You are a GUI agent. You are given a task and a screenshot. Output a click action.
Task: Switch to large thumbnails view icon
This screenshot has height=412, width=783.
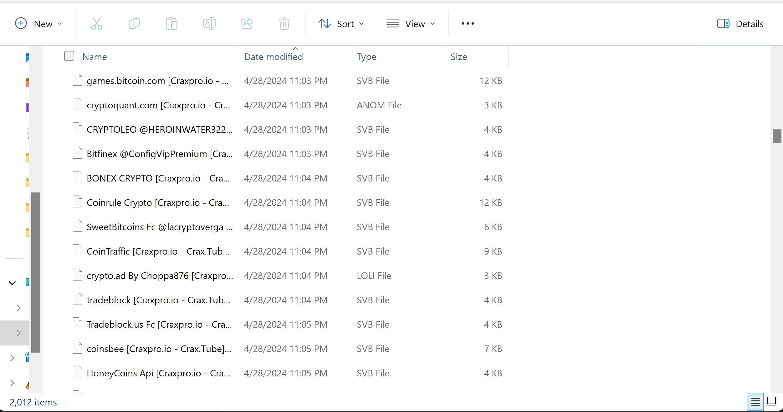click(771, 401)
